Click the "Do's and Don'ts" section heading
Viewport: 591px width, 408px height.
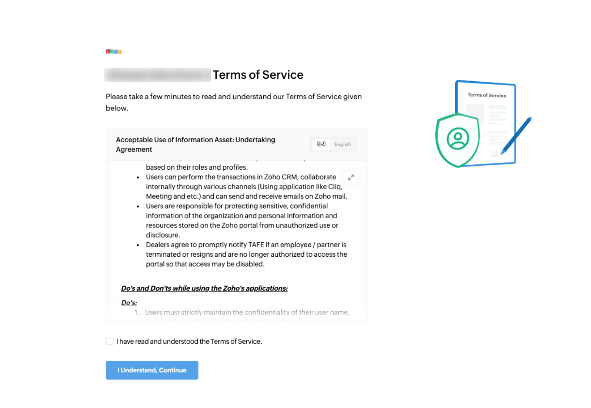(204, 288)
